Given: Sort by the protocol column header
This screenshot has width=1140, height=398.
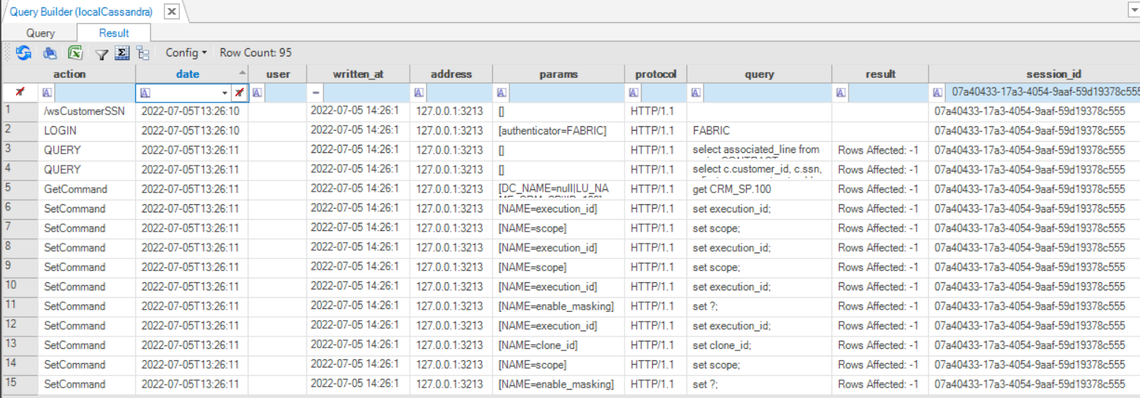Looking at the screenshot, I should 655,74.
